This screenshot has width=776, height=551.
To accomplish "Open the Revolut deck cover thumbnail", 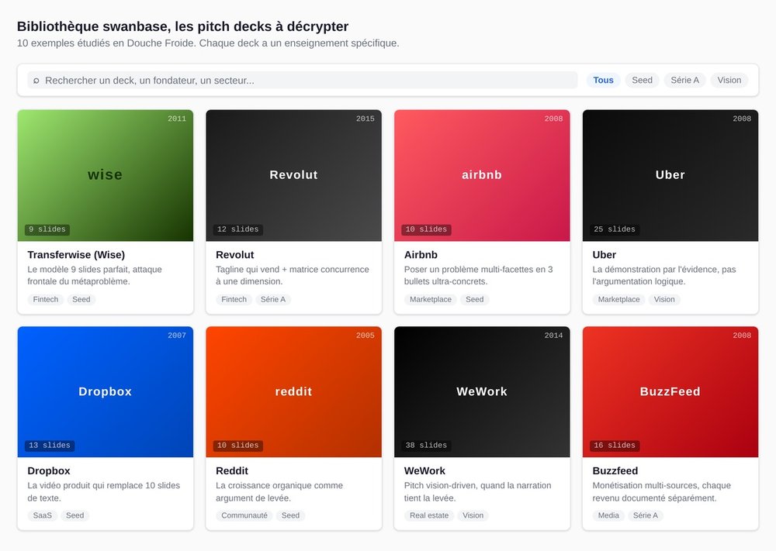I will 293,175.
